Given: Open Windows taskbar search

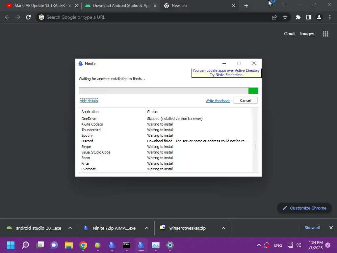Looking at the screenshot, I should [25, 245].
